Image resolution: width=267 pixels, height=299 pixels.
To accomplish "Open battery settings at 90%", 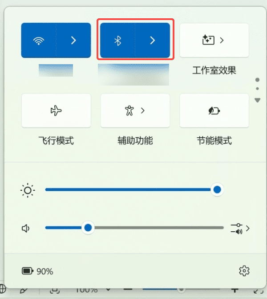I will pyautogui.click(x=37, y=271).
